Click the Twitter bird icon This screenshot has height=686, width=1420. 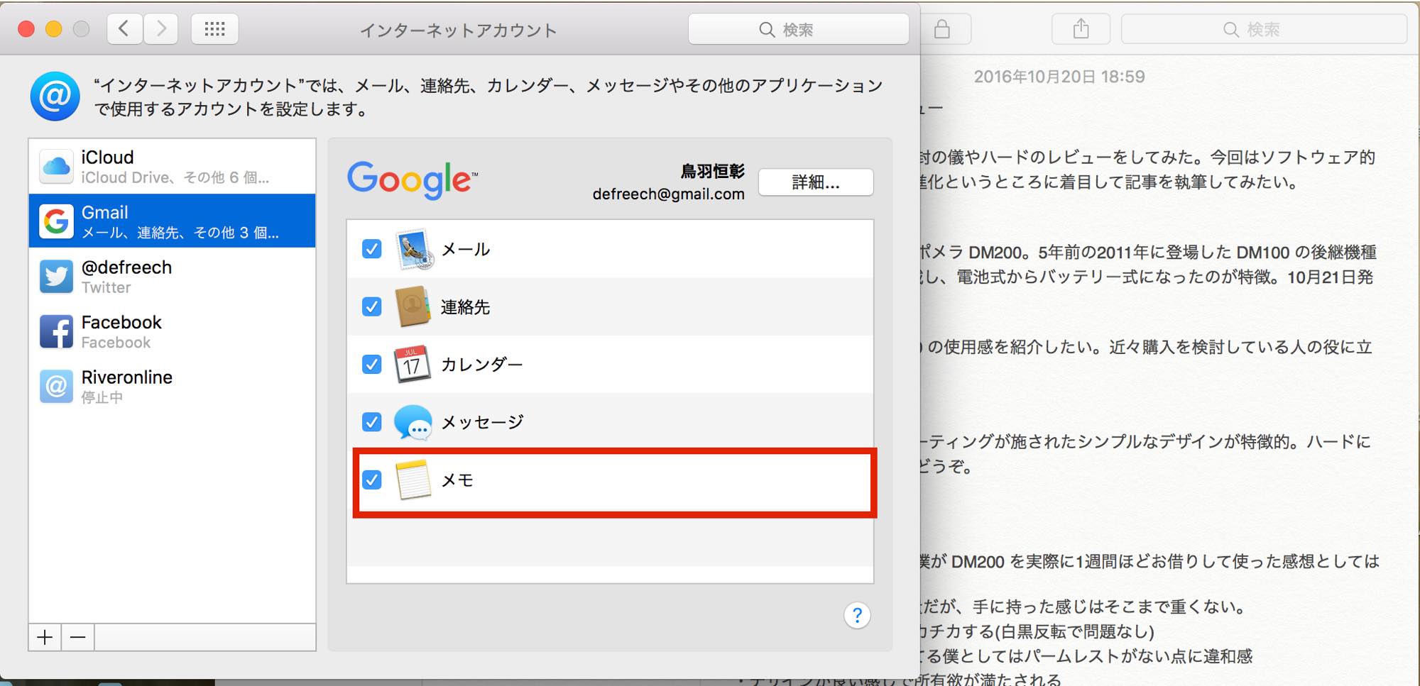pyautogui.click(x=56, y=276)
